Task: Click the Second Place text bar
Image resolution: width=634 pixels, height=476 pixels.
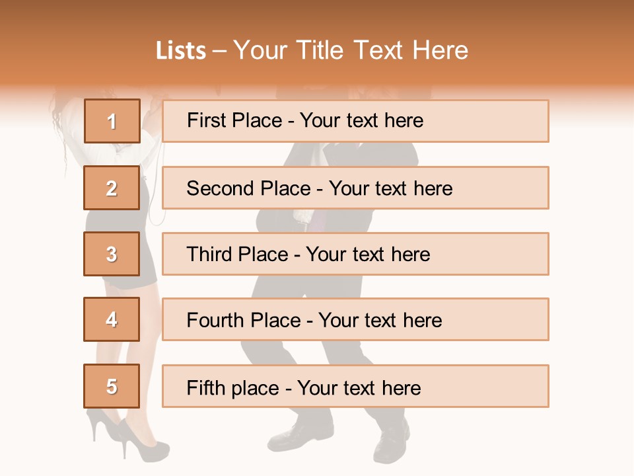Action: click(x=355, y=188)
